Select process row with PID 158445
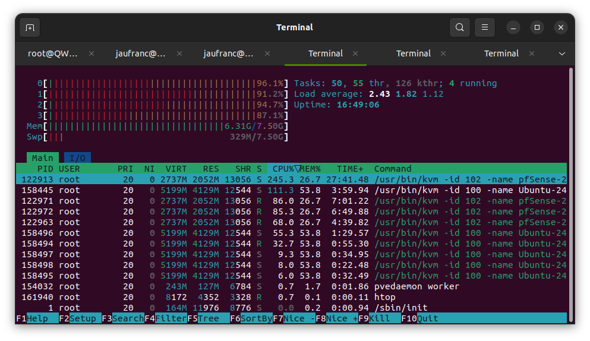The width and height of the screenshot is (590, 341). pyautogui.click(x=291, y=190)
